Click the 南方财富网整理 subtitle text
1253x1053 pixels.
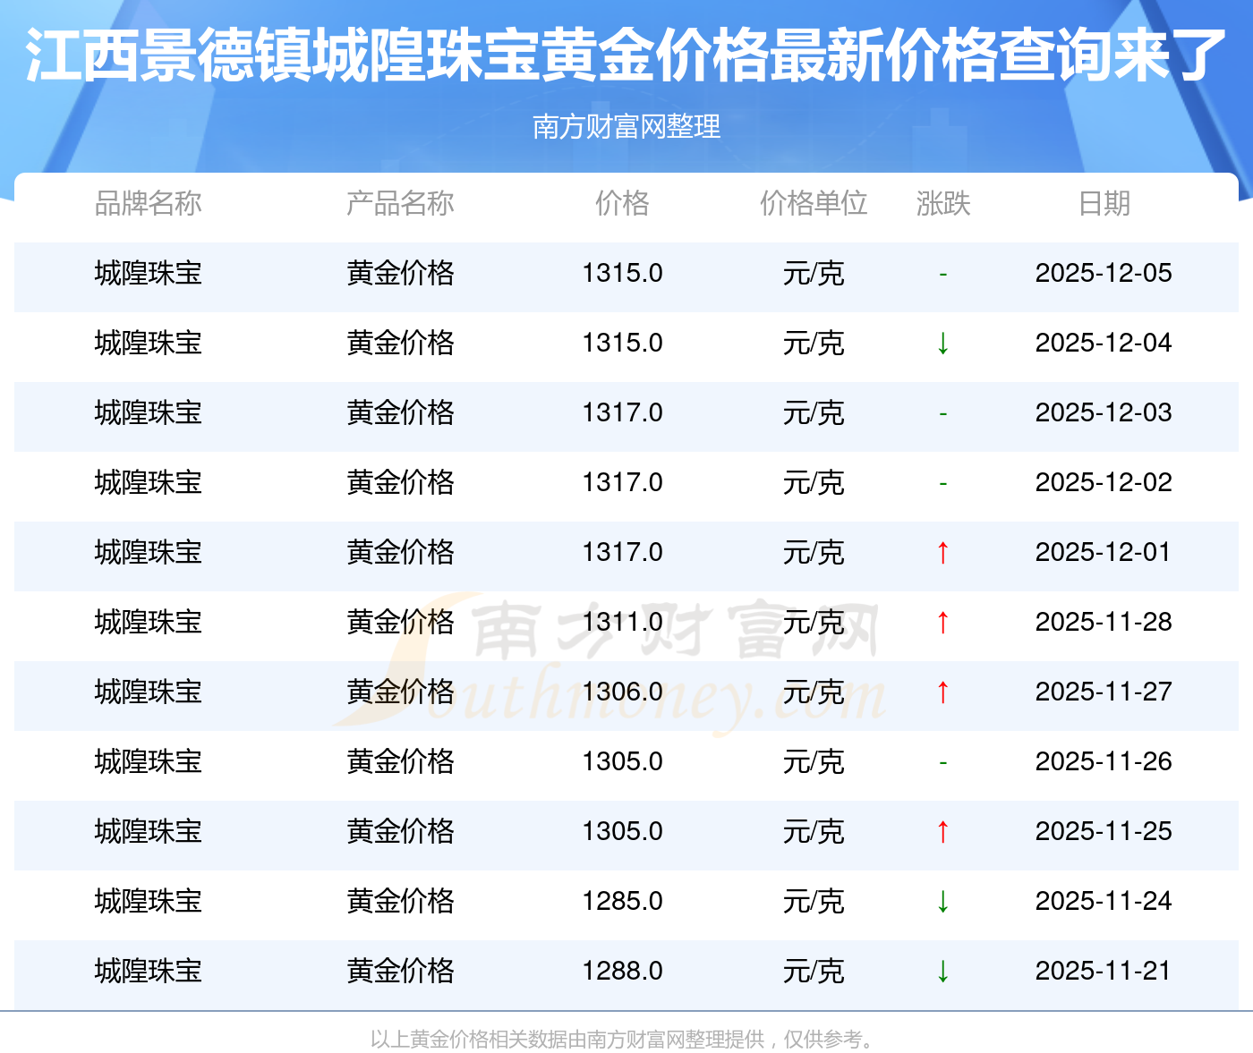click(x=626, y=127)
